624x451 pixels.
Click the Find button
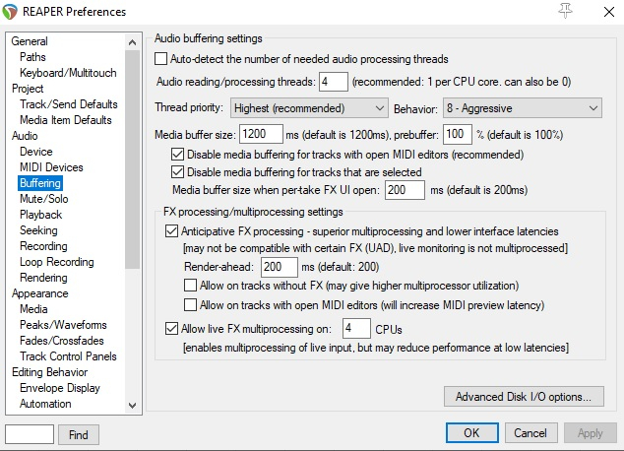(79, 434)
